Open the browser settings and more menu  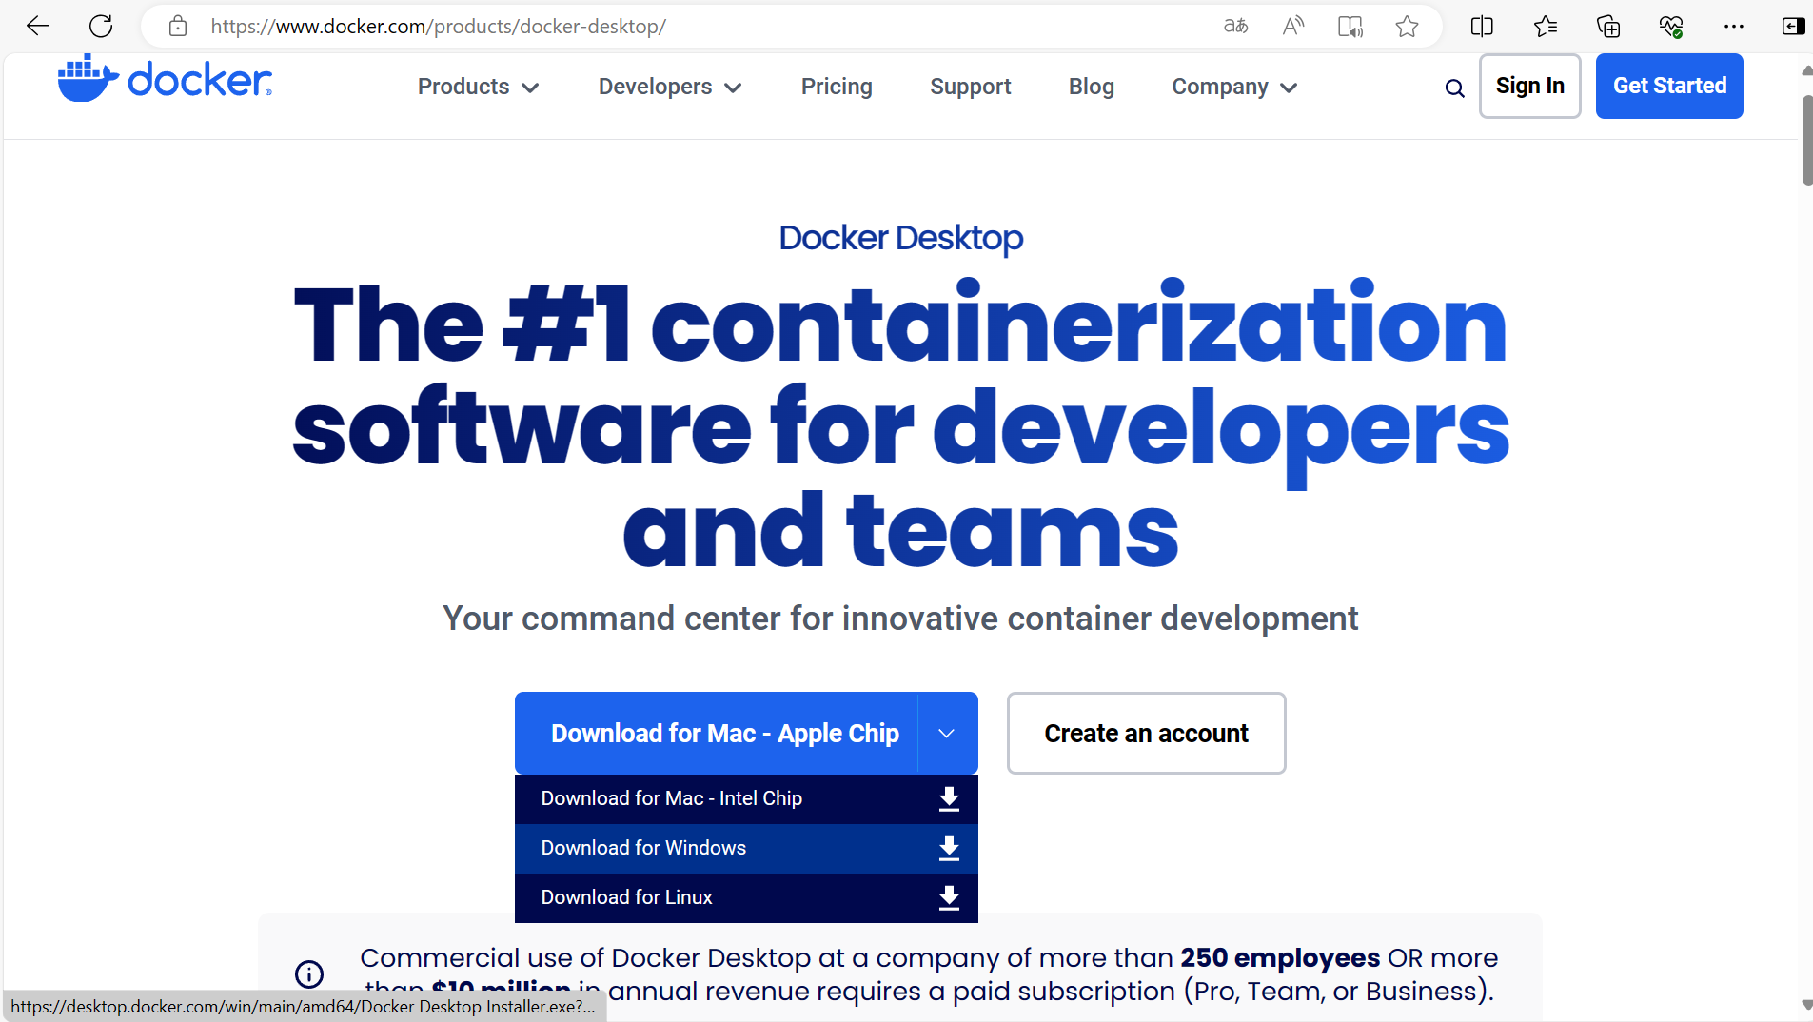[x=1734, y=26]
